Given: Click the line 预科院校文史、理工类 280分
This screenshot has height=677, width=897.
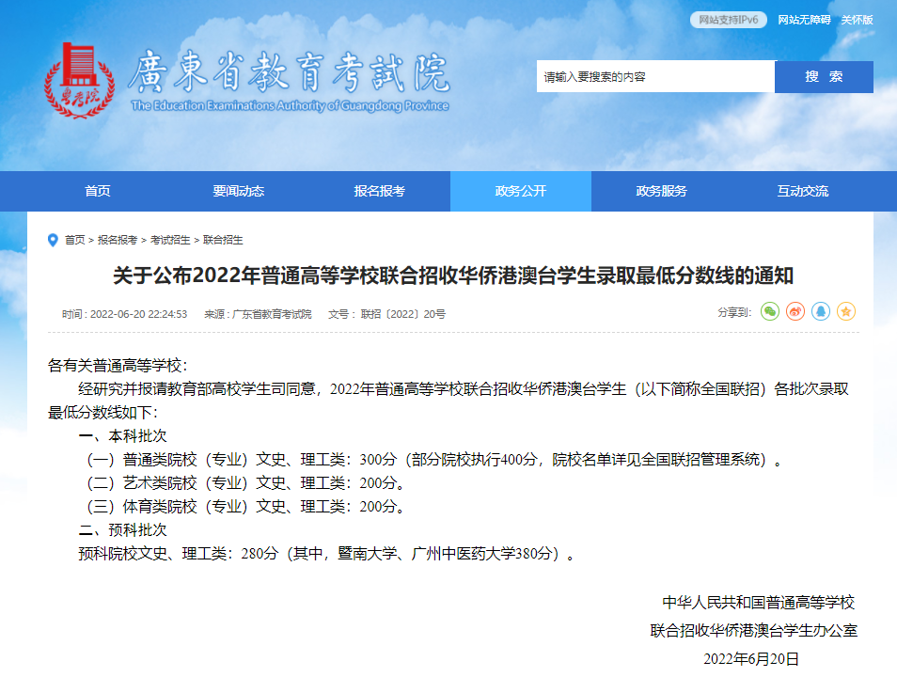Looking at the screenshot, I should 326,554.
